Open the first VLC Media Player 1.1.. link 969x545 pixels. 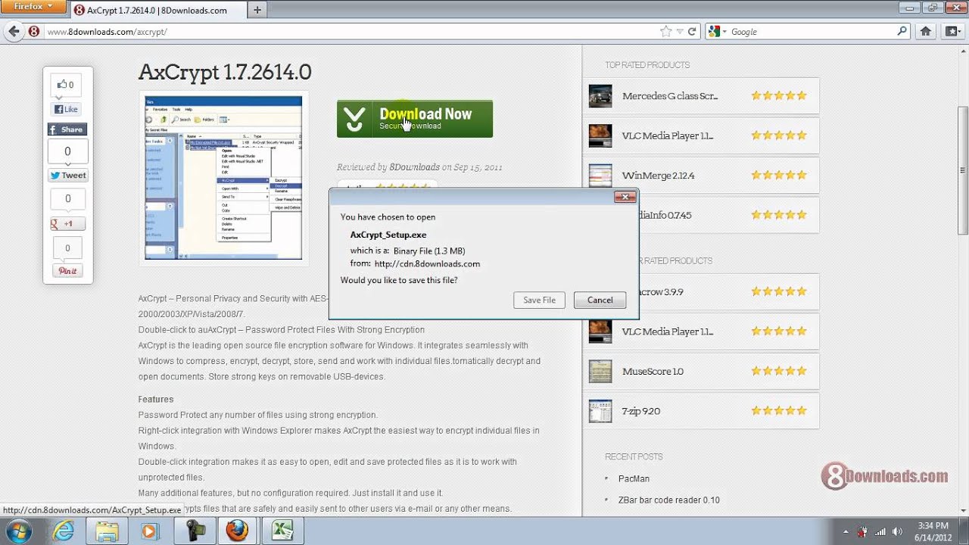[x=668, y=136]
